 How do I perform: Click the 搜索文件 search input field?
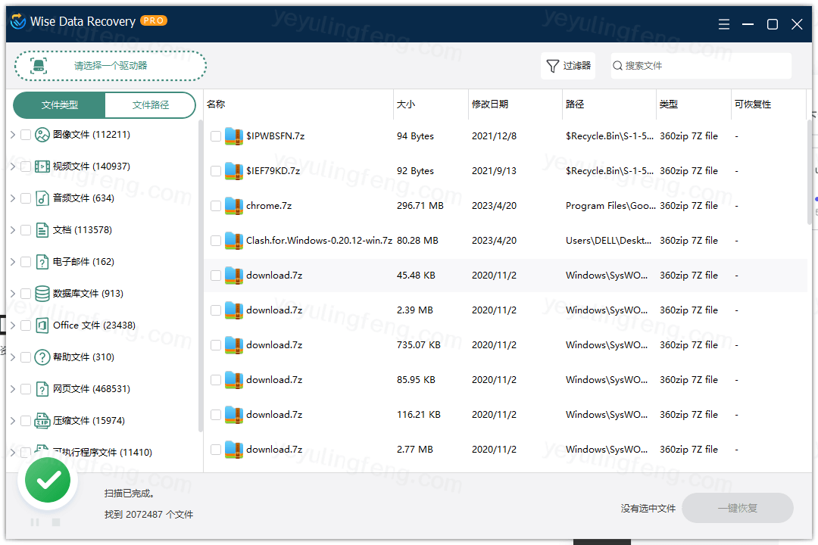click(701, 66)
